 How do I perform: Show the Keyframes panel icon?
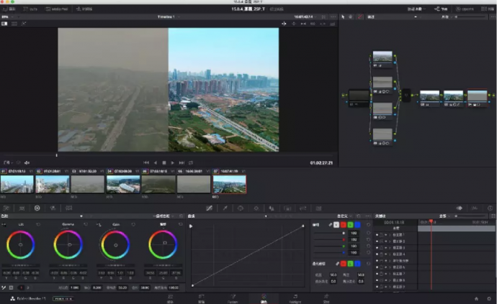(x=459, y=208)
